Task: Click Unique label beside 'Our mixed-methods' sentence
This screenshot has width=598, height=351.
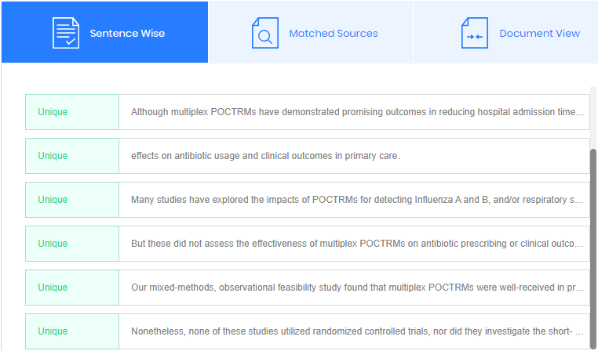Action: coord(53,288)
